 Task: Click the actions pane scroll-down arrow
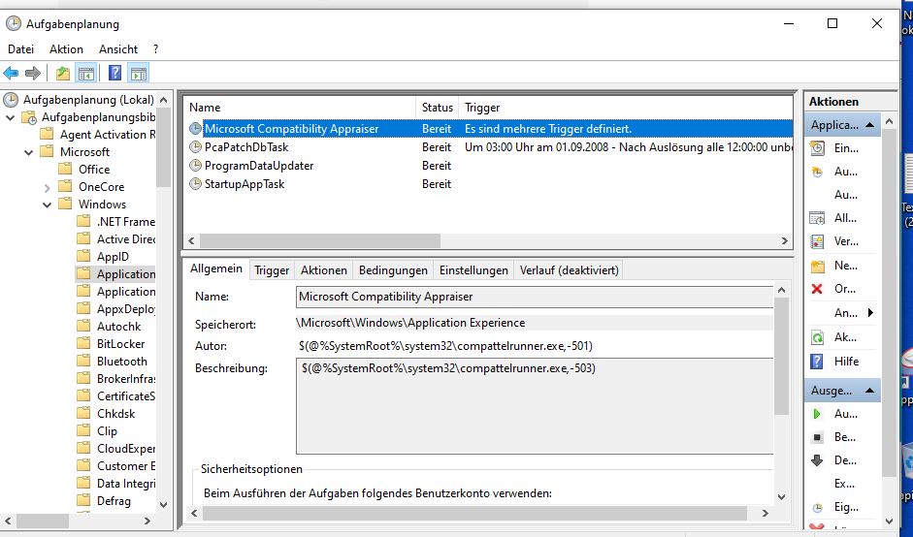tap(889, 521)
